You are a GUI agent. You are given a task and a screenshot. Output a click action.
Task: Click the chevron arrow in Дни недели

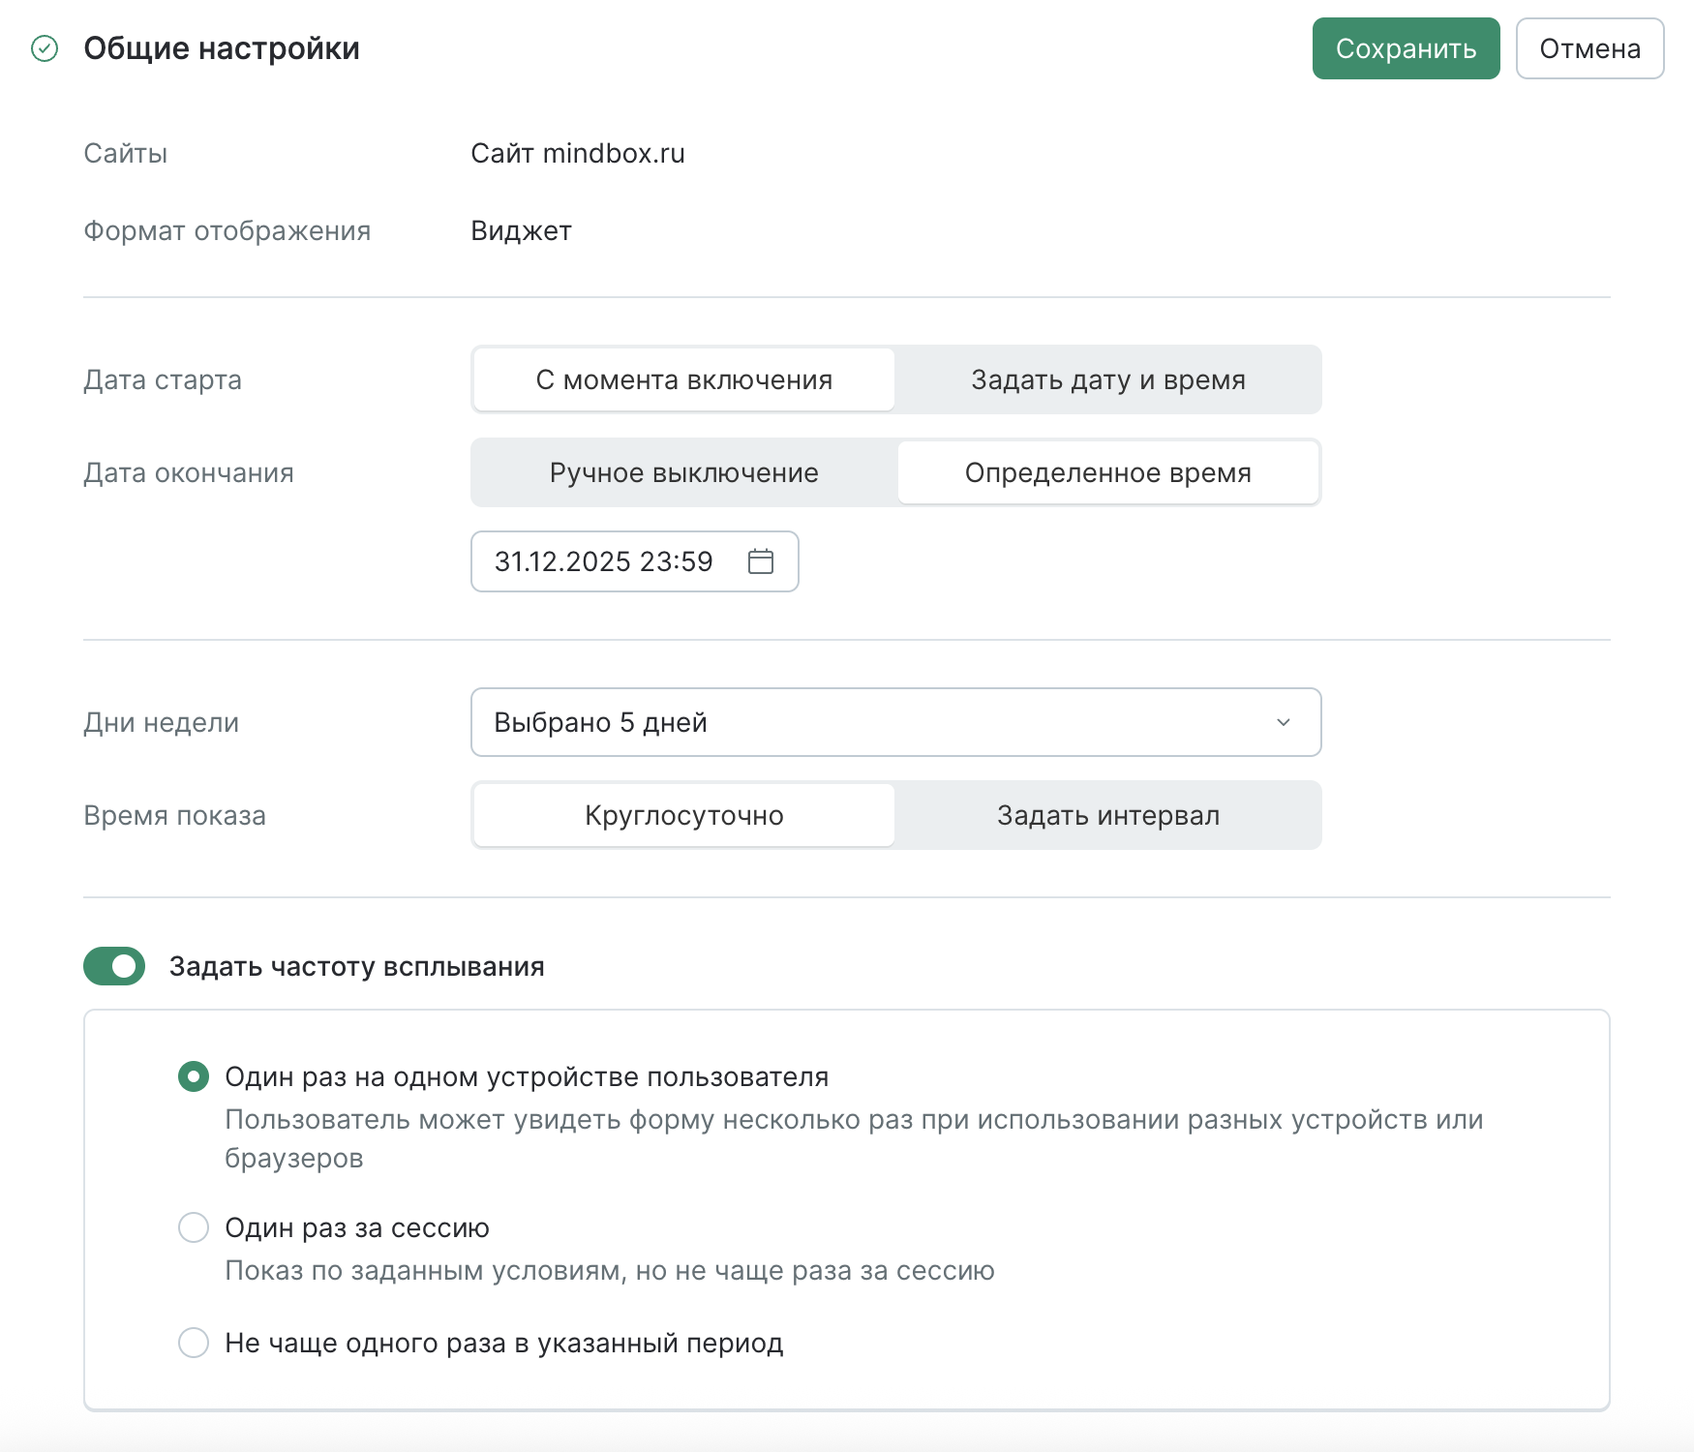click(1284, 722)
